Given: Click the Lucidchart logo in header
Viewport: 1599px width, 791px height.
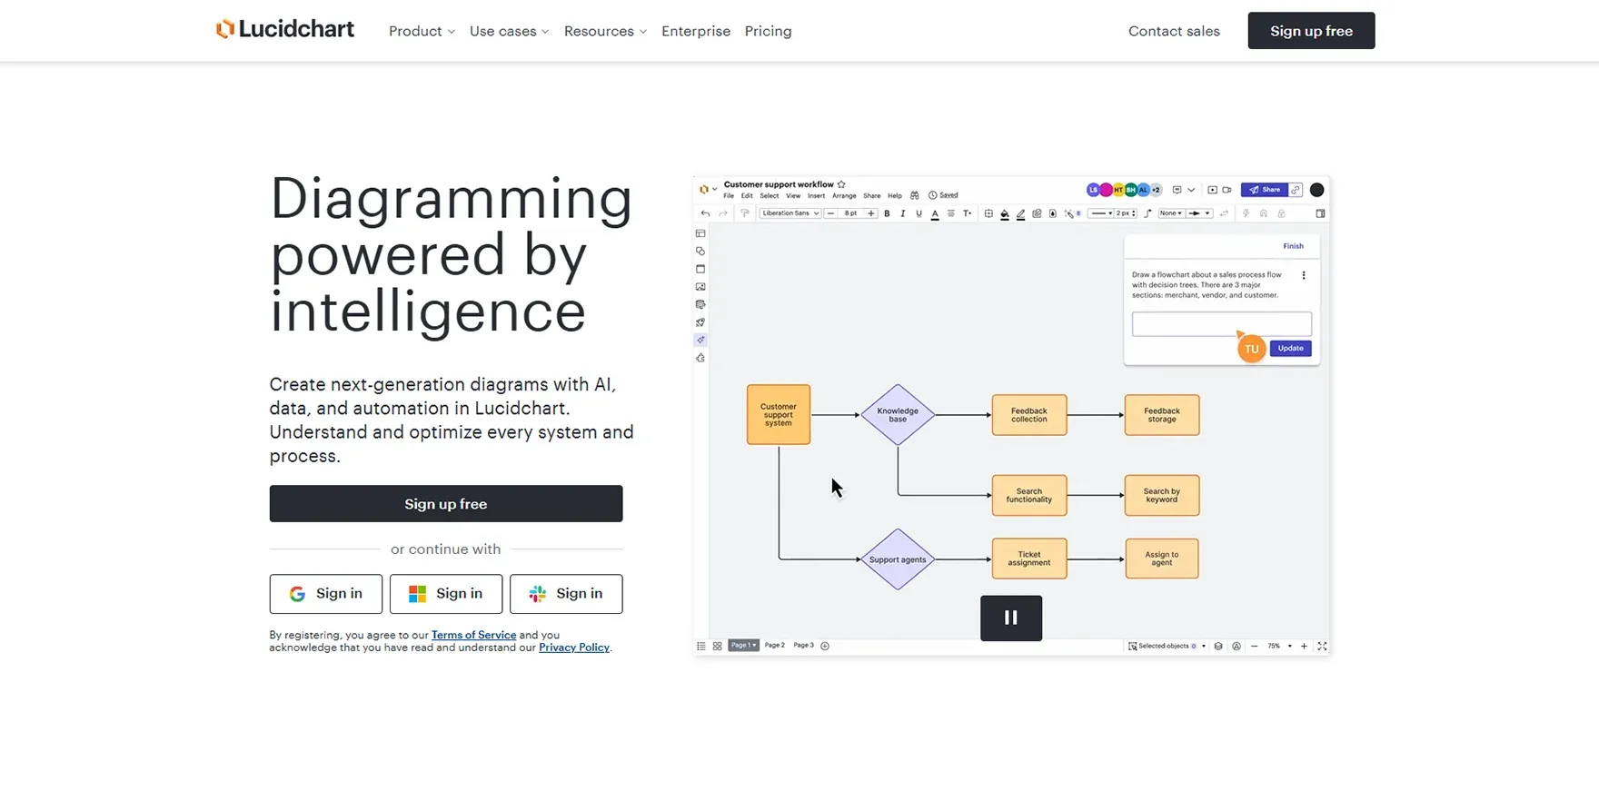Looking at the screenshot, I should point(284,29).
